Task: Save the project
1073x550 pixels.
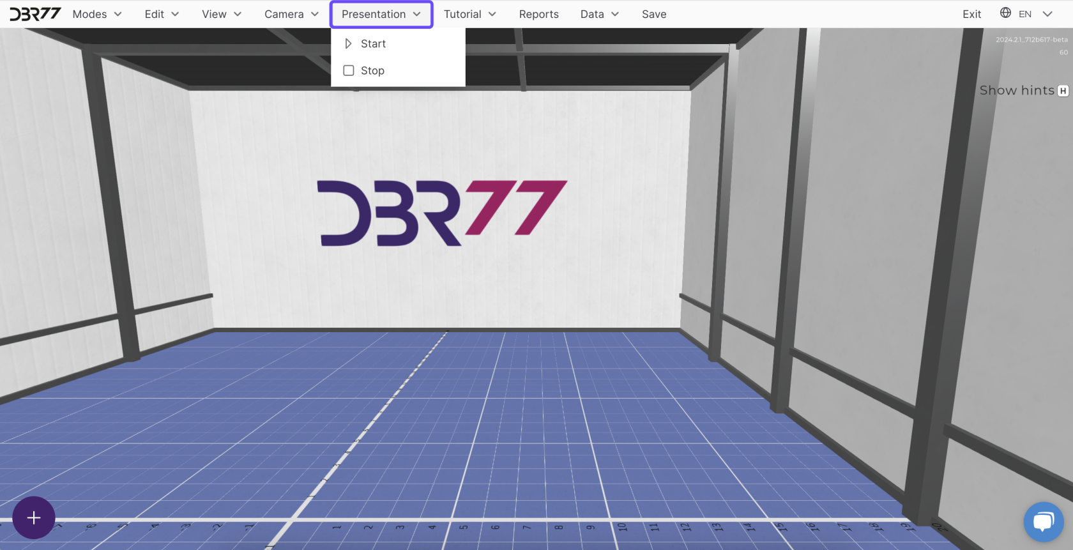Action: 654,14
